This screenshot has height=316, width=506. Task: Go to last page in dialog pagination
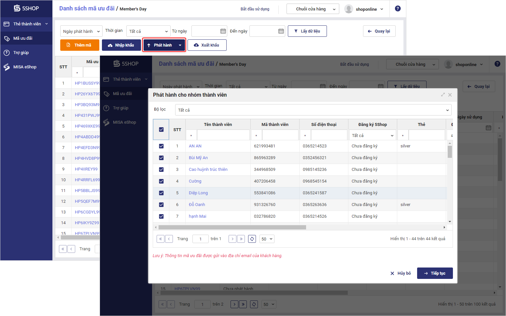(x=241, y=239)
